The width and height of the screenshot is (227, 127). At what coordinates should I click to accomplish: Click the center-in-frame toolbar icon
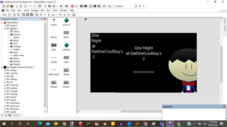coord(74,15)
